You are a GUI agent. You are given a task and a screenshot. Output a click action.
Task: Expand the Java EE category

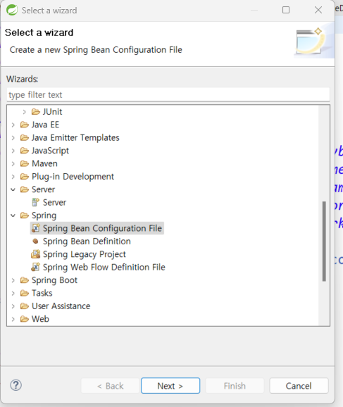click(x=13, y=125)
